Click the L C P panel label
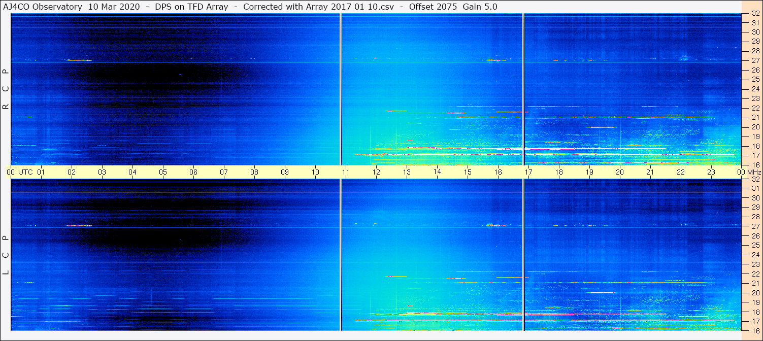The image size is (763, 341). coord(6,255)
